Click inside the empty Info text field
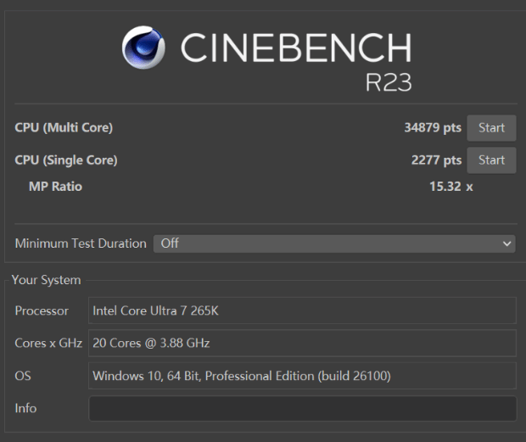The height and width of the screenshot is (442, 526). [x=302, y=408]
